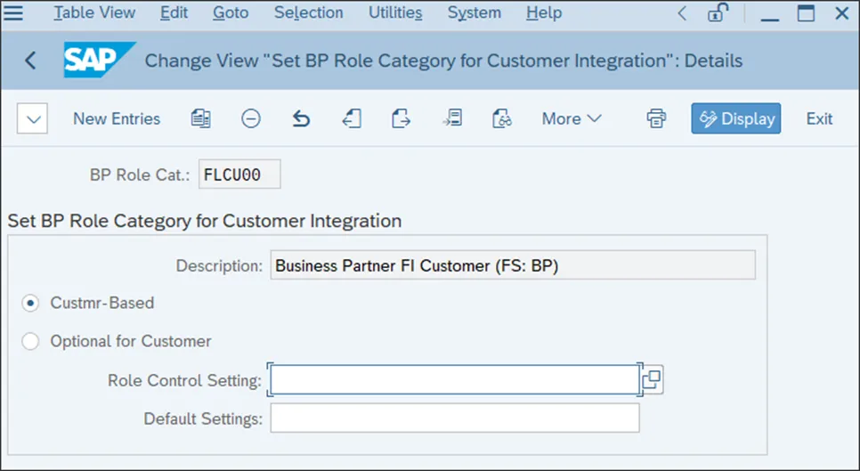Click the lock session icon

717,12
